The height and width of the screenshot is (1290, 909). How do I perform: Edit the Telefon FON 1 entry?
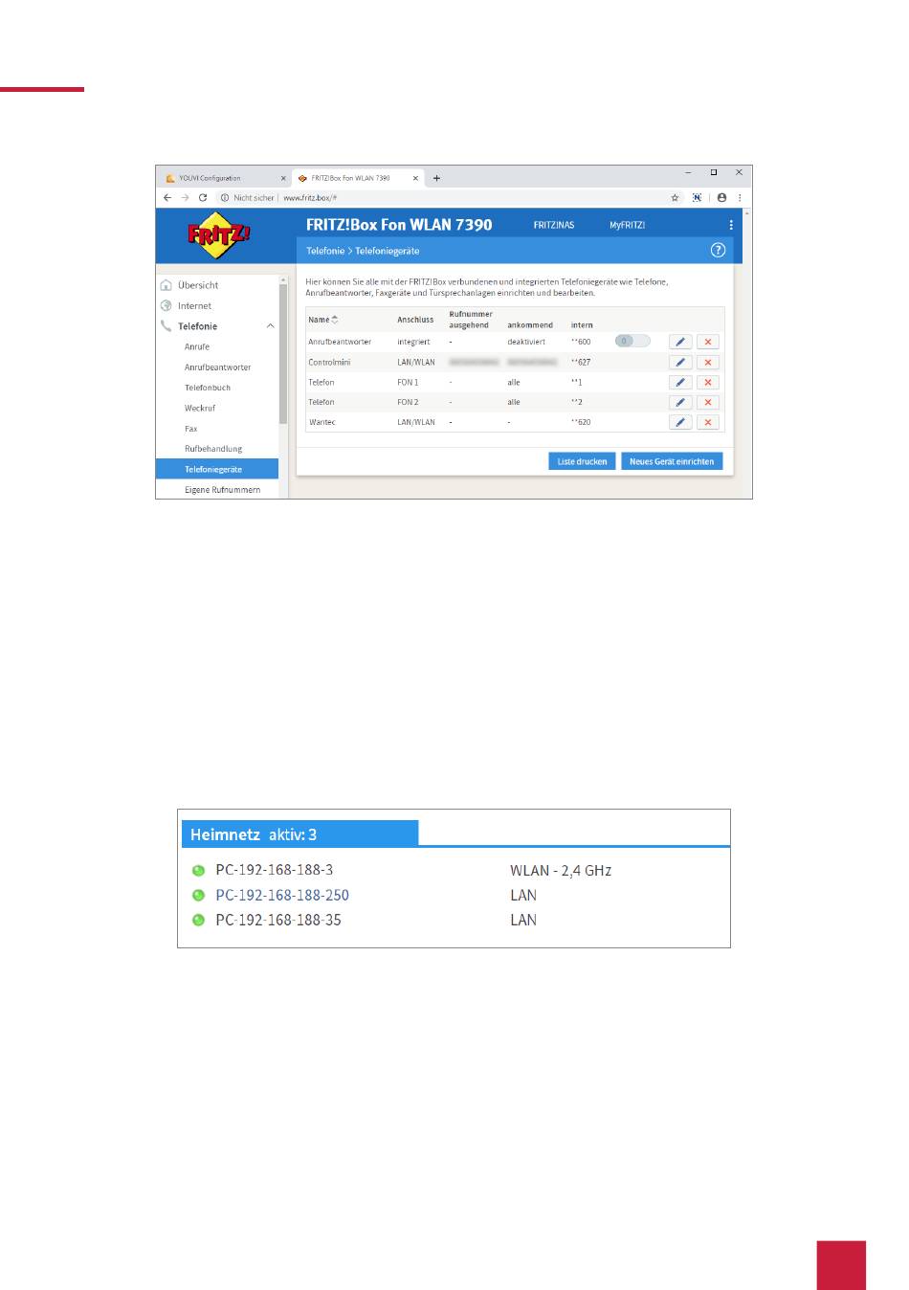680,382
